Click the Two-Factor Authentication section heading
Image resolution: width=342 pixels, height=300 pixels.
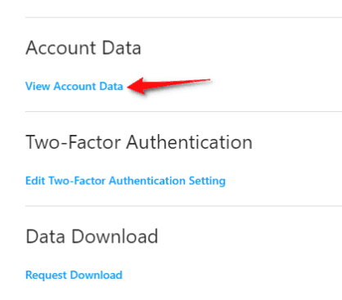coord(139,142)
